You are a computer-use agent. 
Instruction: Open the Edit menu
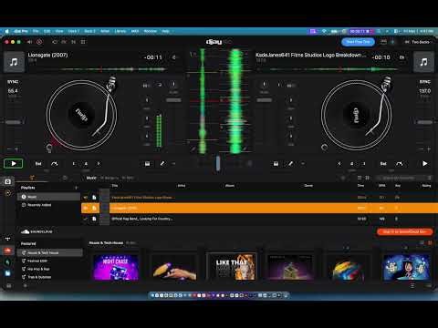pos(47,31)
